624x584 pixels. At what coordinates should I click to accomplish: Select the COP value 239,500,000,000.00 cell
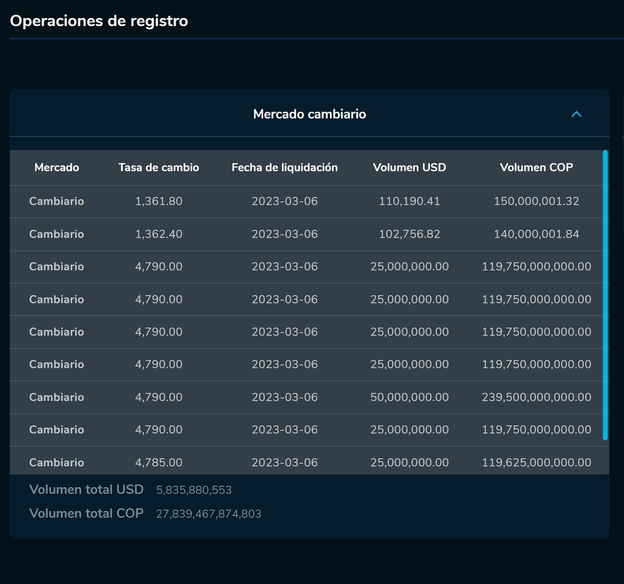(536, 397)
